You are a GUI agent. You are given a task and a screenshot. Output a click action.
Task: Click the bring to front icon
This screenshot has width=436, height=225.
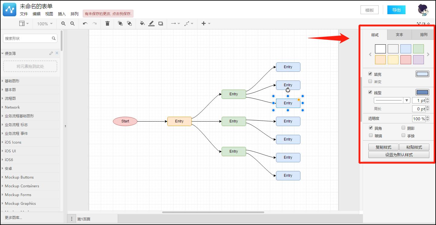coord(120,24)
